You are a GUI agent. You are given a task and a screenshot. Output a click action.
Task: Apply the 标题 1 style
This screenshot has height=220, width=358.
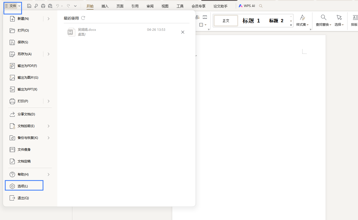(x=251, y=21)
